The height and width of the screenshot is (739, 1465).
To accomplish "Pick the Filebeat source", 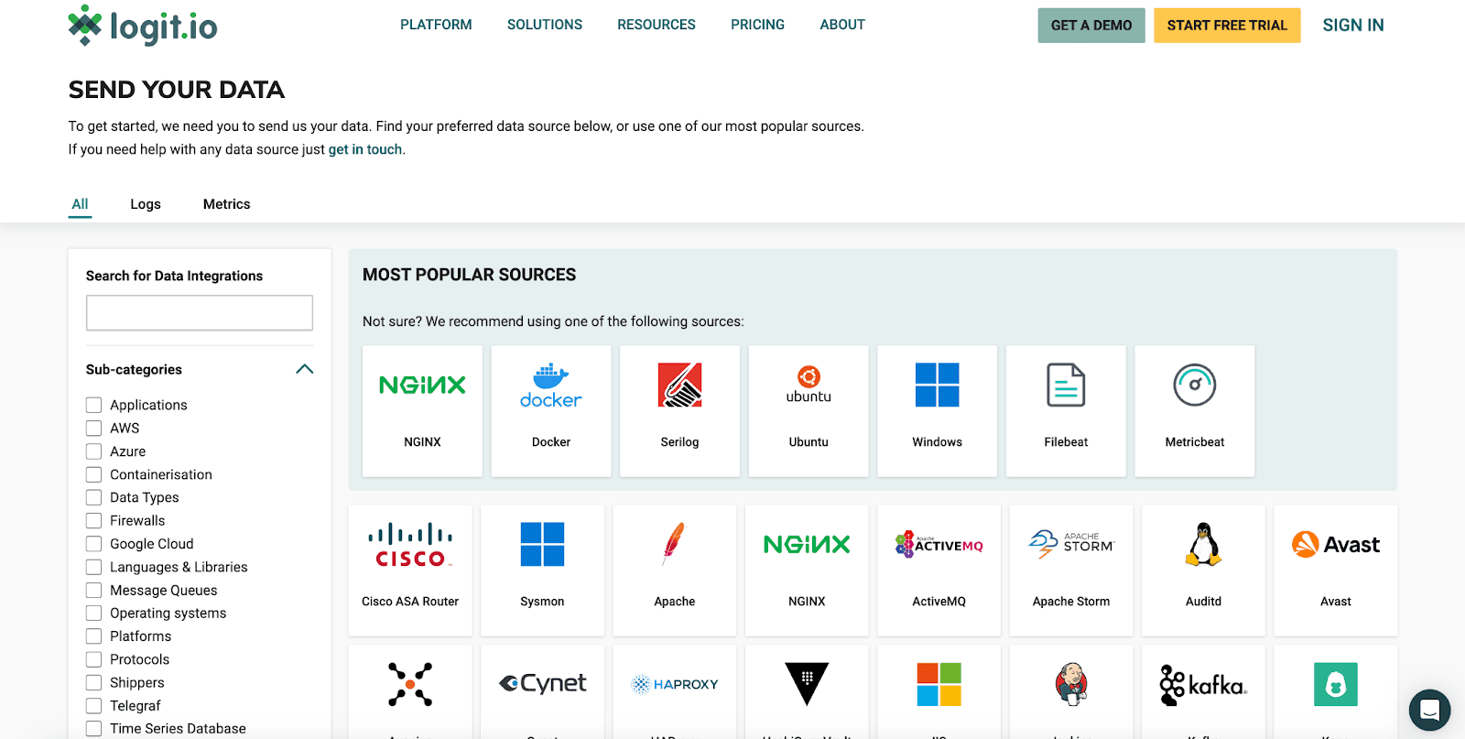I will click(1066, 411).
